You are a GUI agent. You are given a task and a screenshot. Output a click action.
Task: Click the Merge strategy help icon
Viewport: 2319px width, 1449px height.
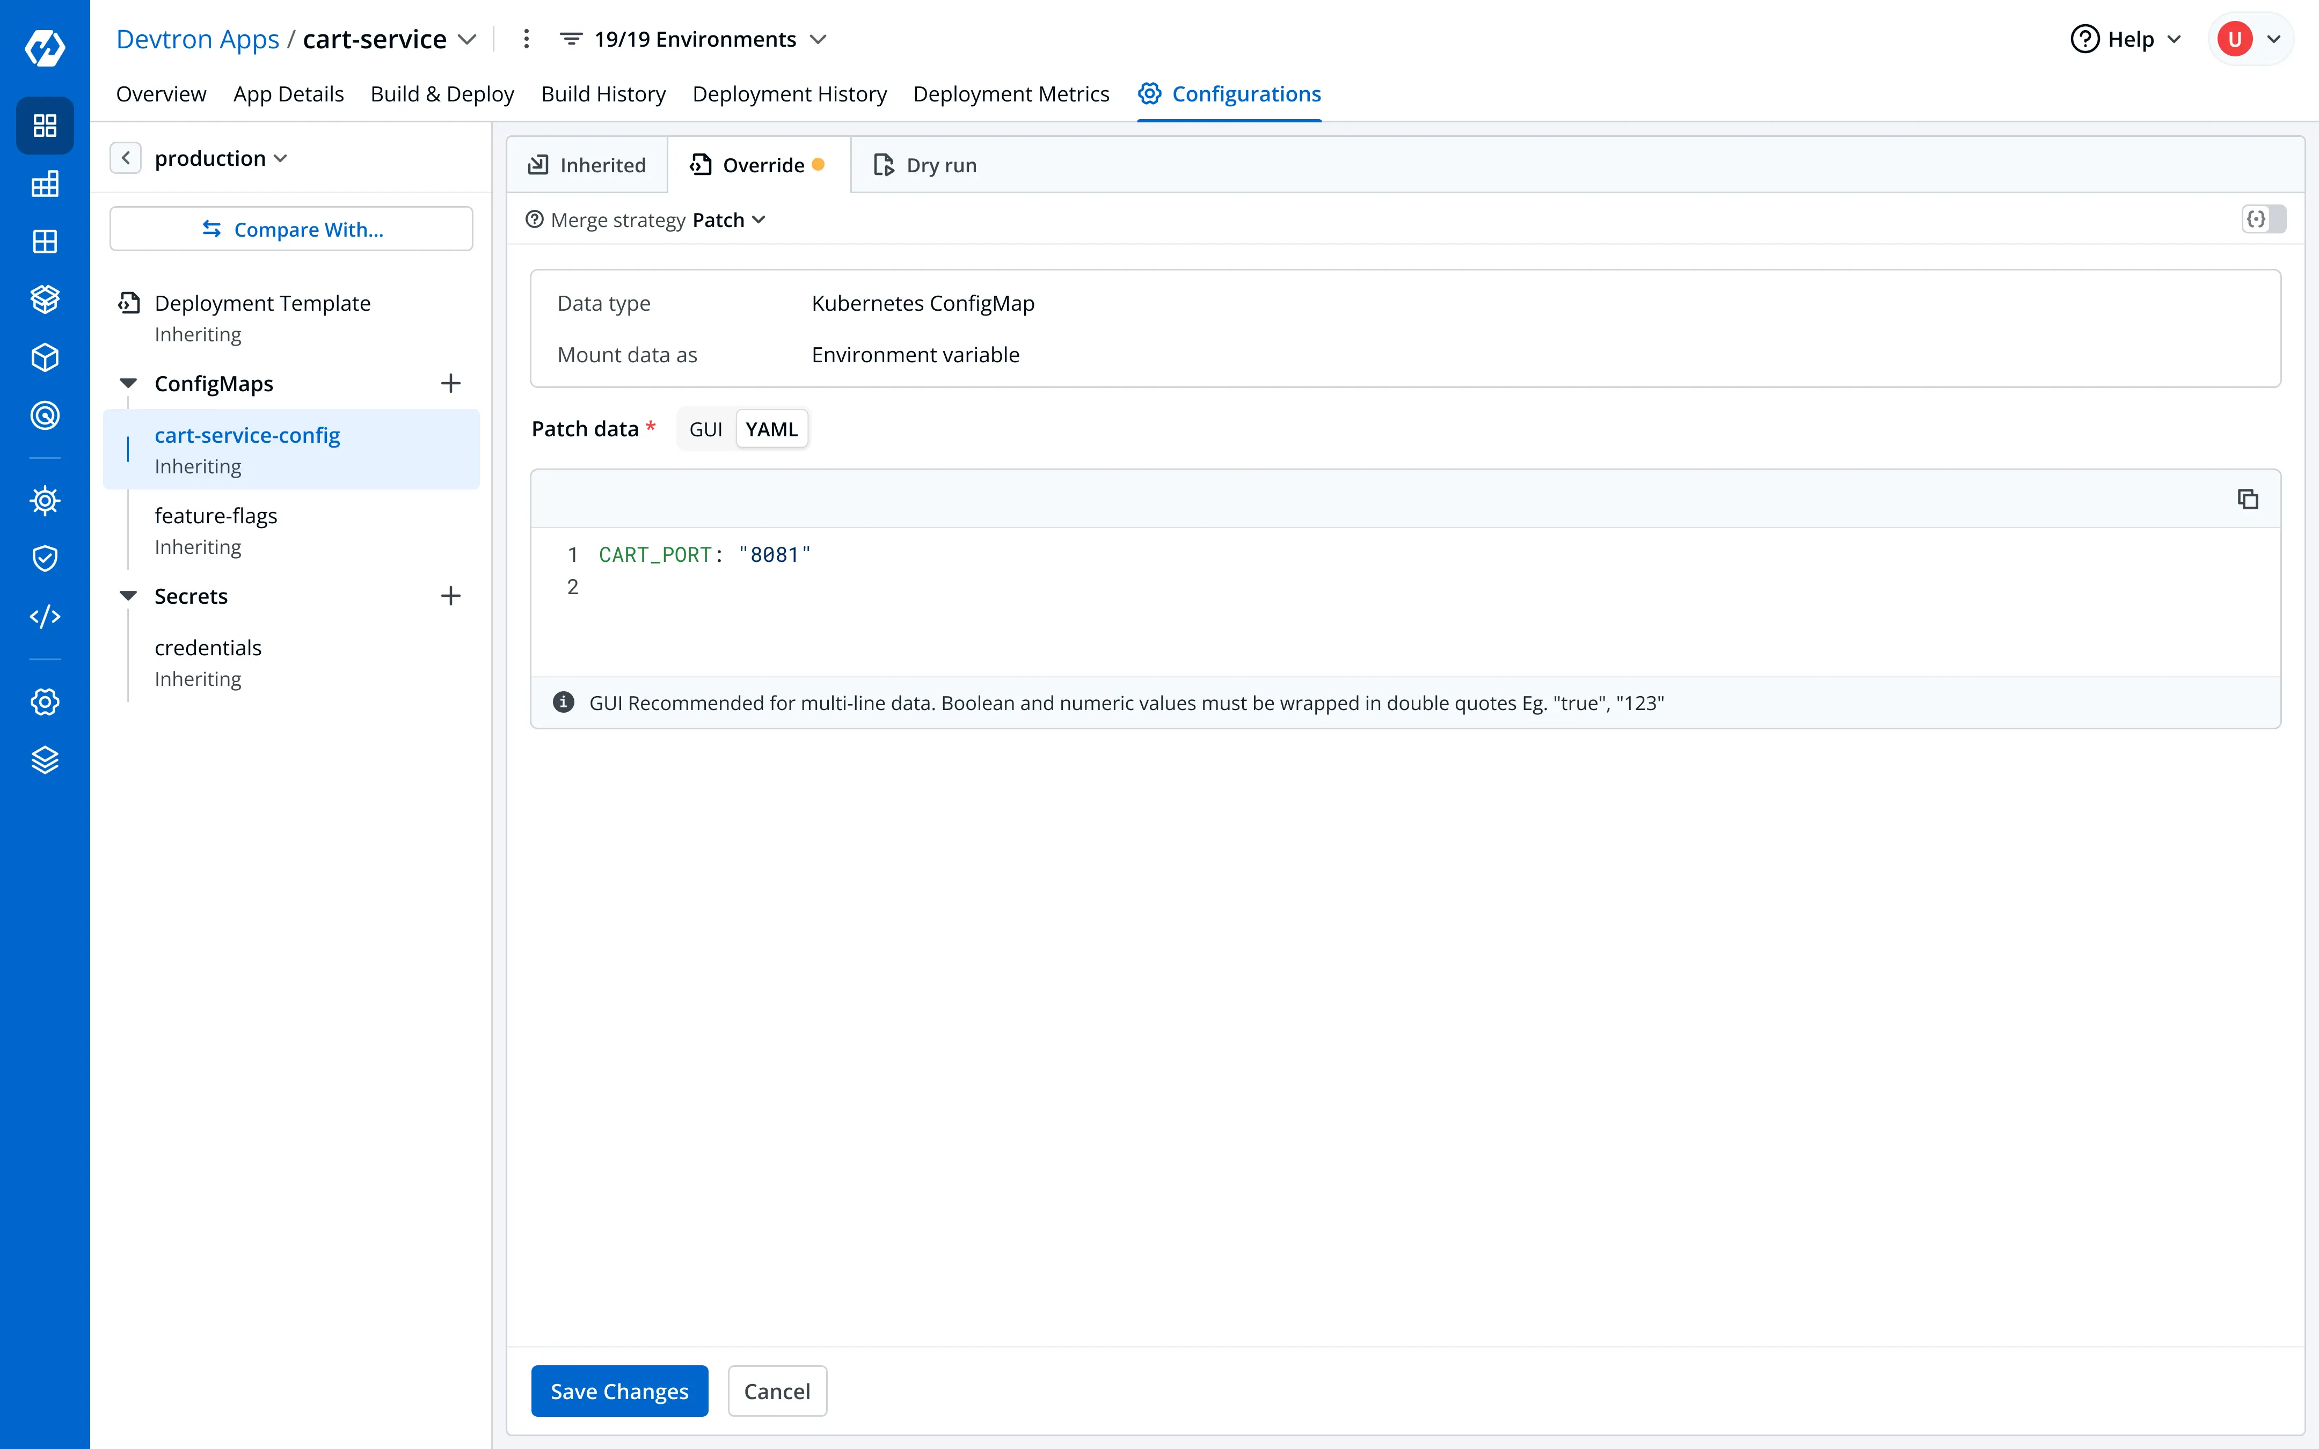click(x=535, y=219)
